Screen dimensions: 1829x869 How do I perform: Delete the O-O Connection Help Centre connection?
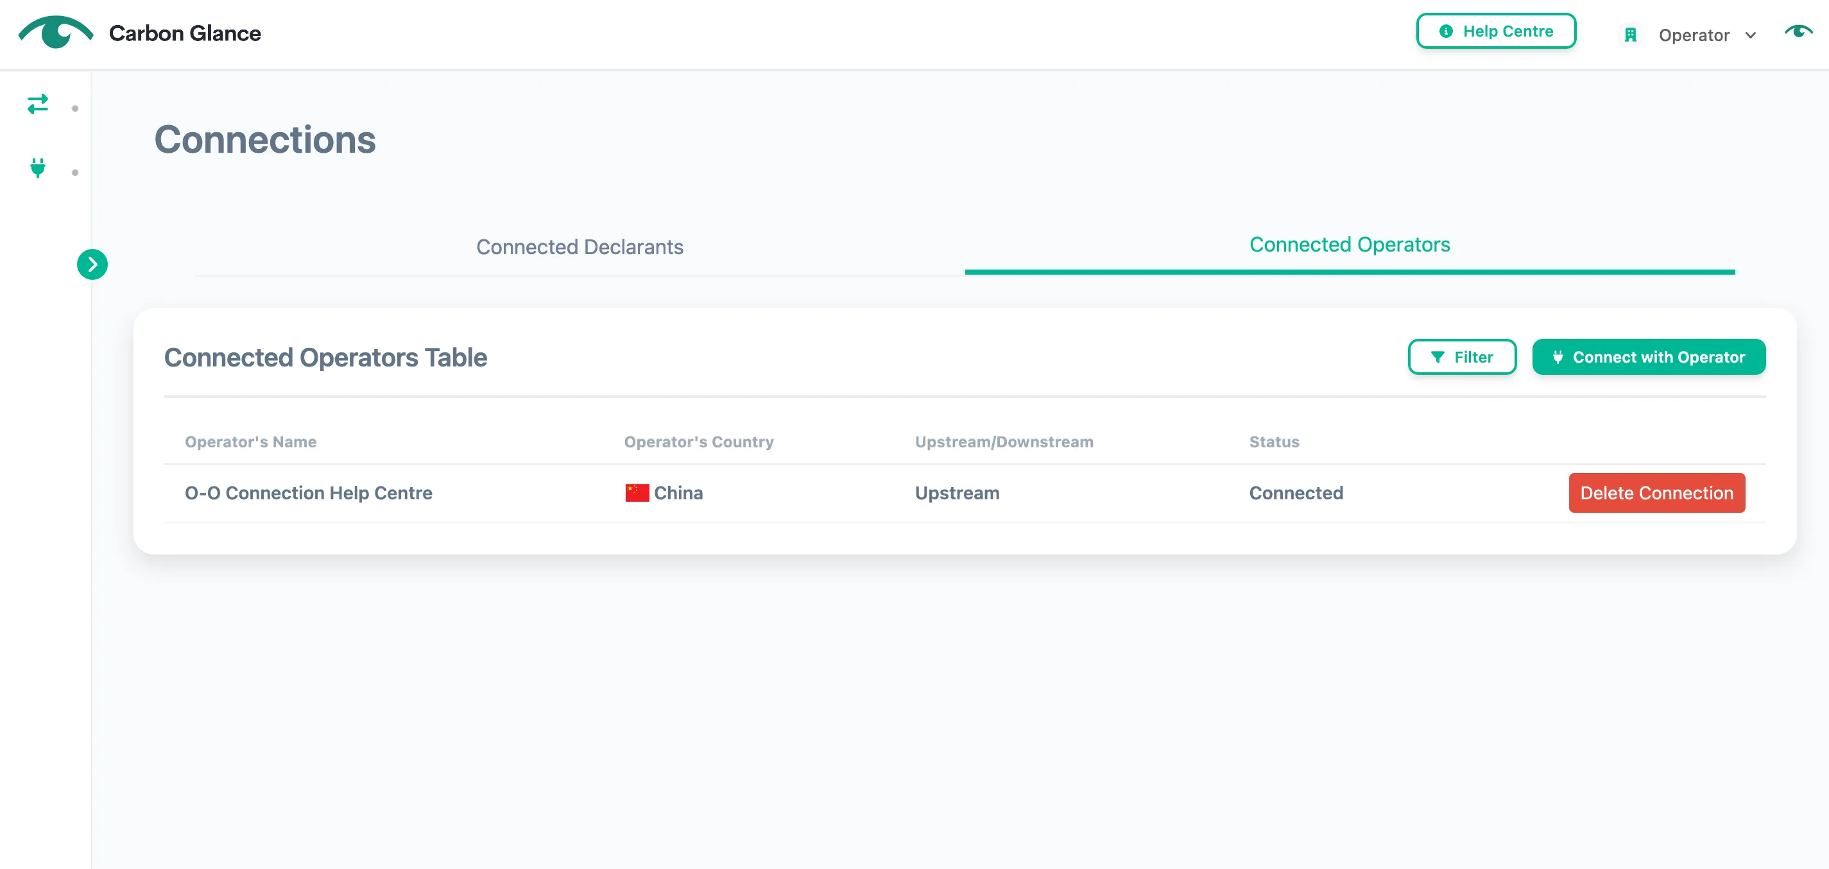[x=1656, y=493]
